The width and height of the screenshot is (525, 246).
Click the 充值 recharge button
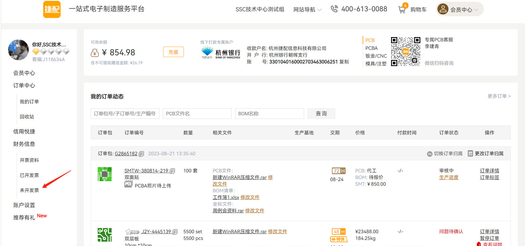pyautogui.click(x=173, y=52)
